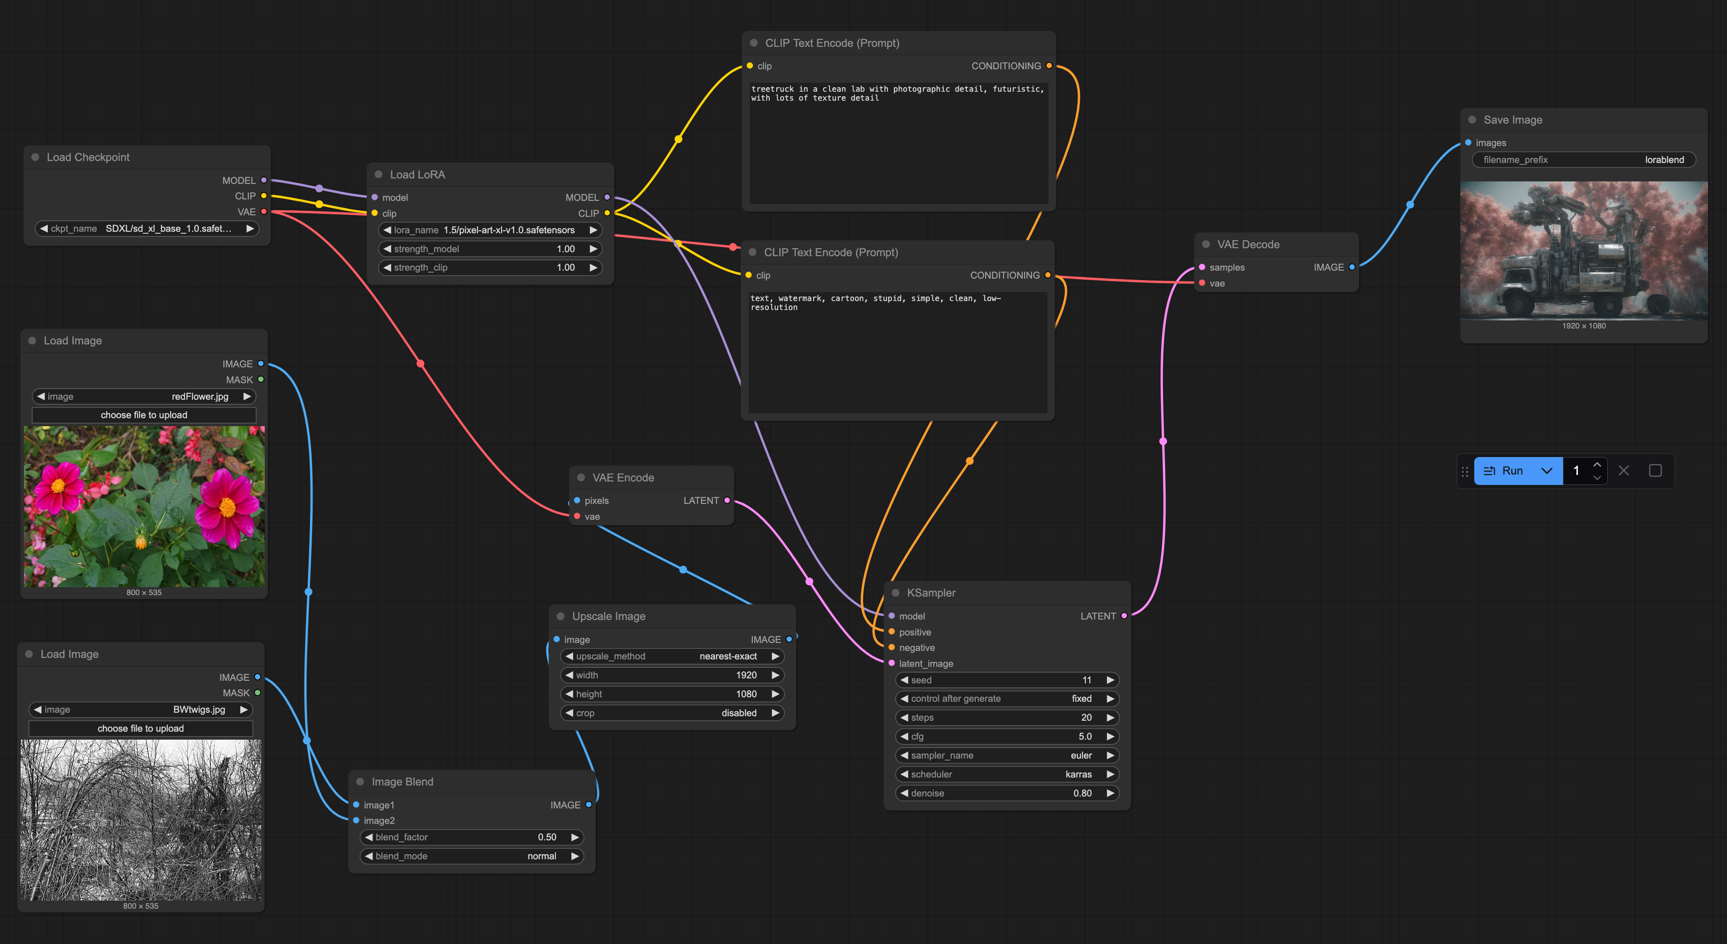Click the queue icon on Run button
Screen dimensions: 1727x944
coord(1489,471)
